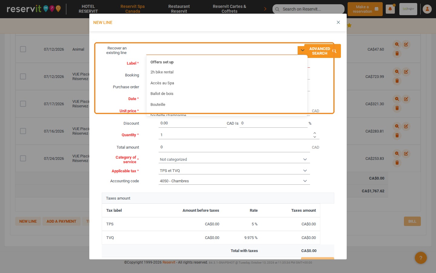View details of the CA$723.99 line
The width and height of the screenshot is (436, 273).
[397, 72]
